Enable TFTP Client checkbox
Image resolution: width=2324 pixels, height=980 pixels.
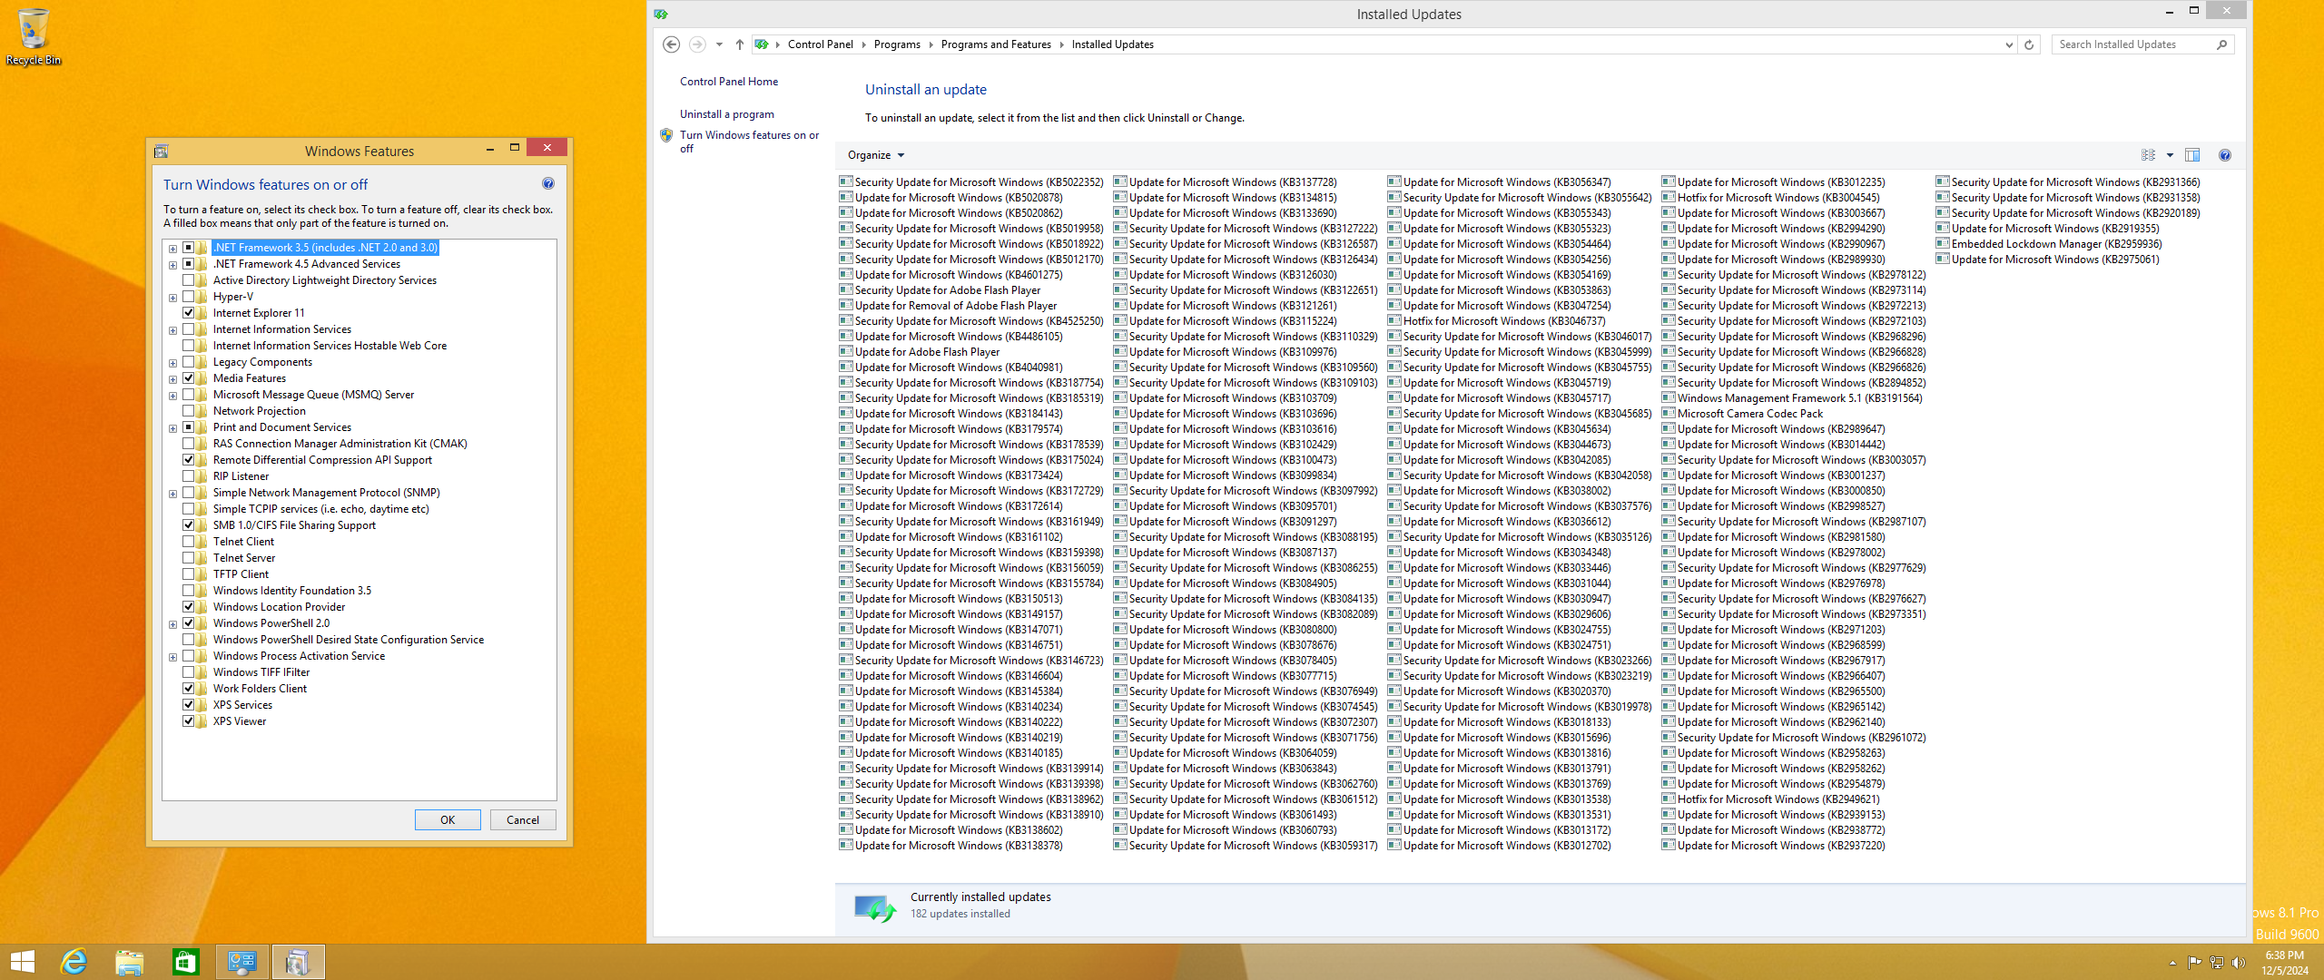tap(189, 574)
